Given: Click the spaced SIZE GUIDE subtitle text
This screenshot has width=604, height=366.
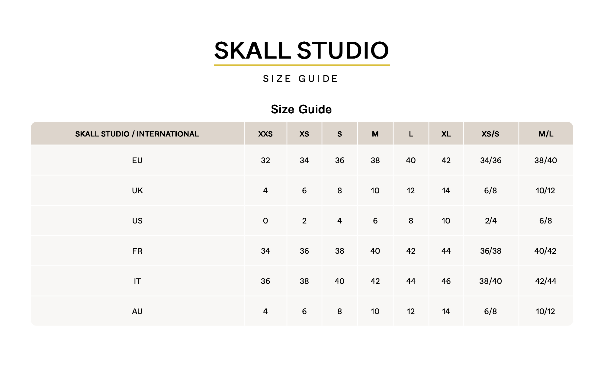Looking at the screenshot, I should (301, 79).
